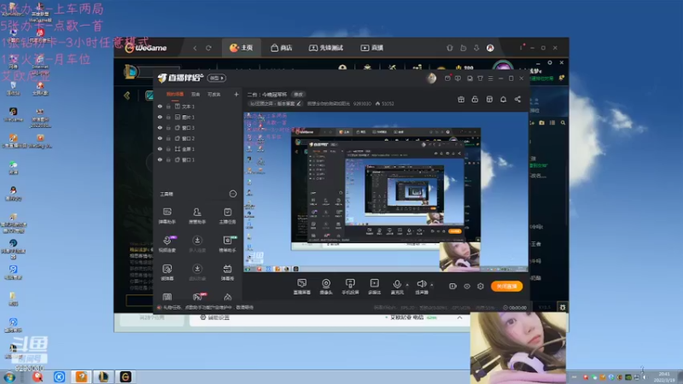Open the WeGame 商店 tab

pyautogui.click(x=282, y=48)
